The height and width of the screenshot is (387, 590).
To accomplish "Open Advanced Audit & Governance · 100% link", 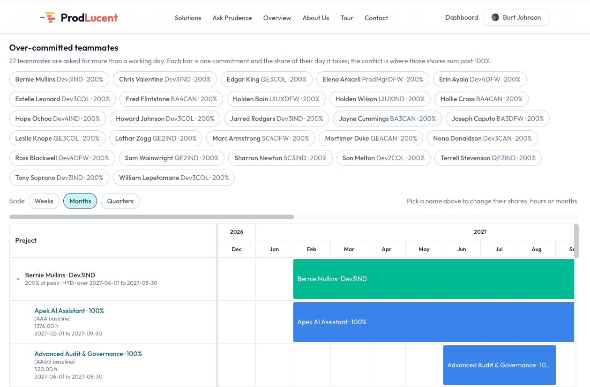I will pyautogui.click(x=88, y=354).
